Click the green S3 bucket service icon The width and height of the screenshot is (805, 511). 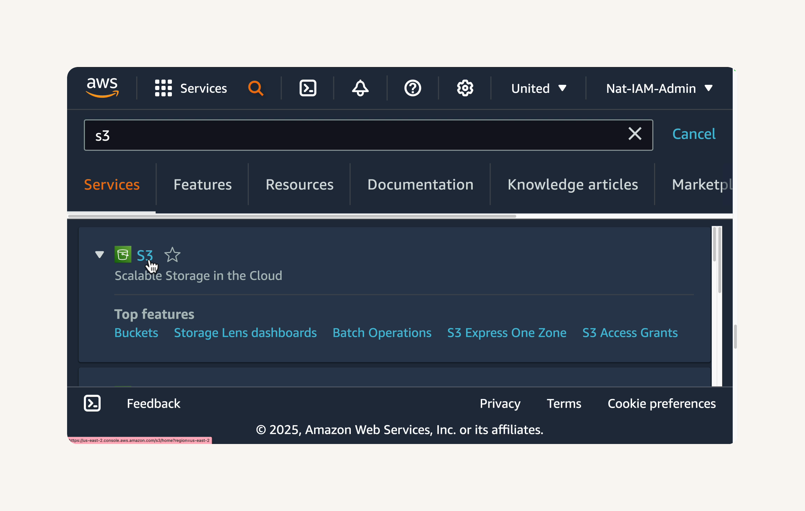click(x=123, y=254)
